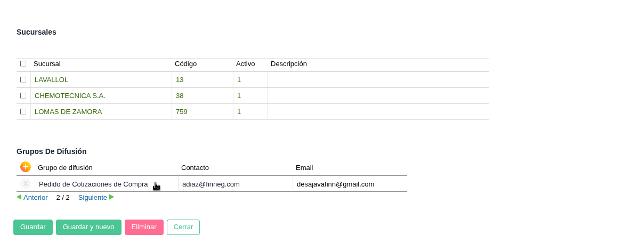
Task: Click the Código column header
Action: point(185,64)
